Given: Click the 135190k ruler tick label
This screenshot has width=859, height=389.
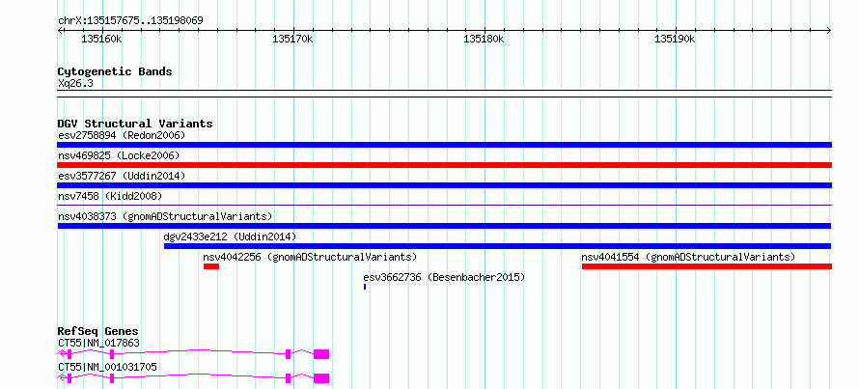Looking at the screenshot, I should pyautogui.click(x=675, y=40).
